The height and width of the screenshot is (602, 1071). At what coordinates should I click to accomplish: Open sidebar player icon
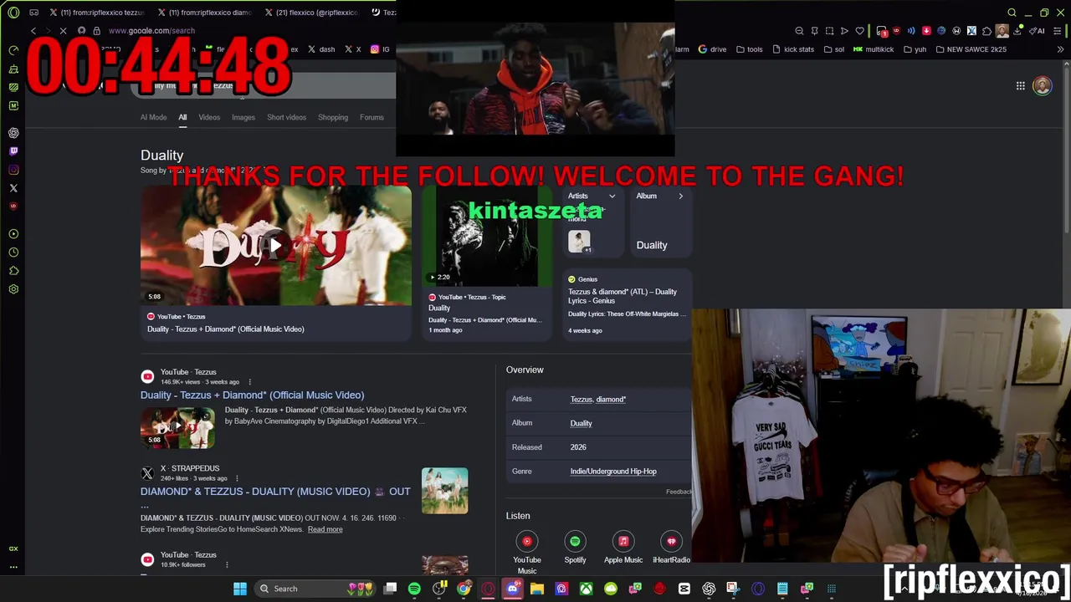pyautogui.click(x=13, y=234)
